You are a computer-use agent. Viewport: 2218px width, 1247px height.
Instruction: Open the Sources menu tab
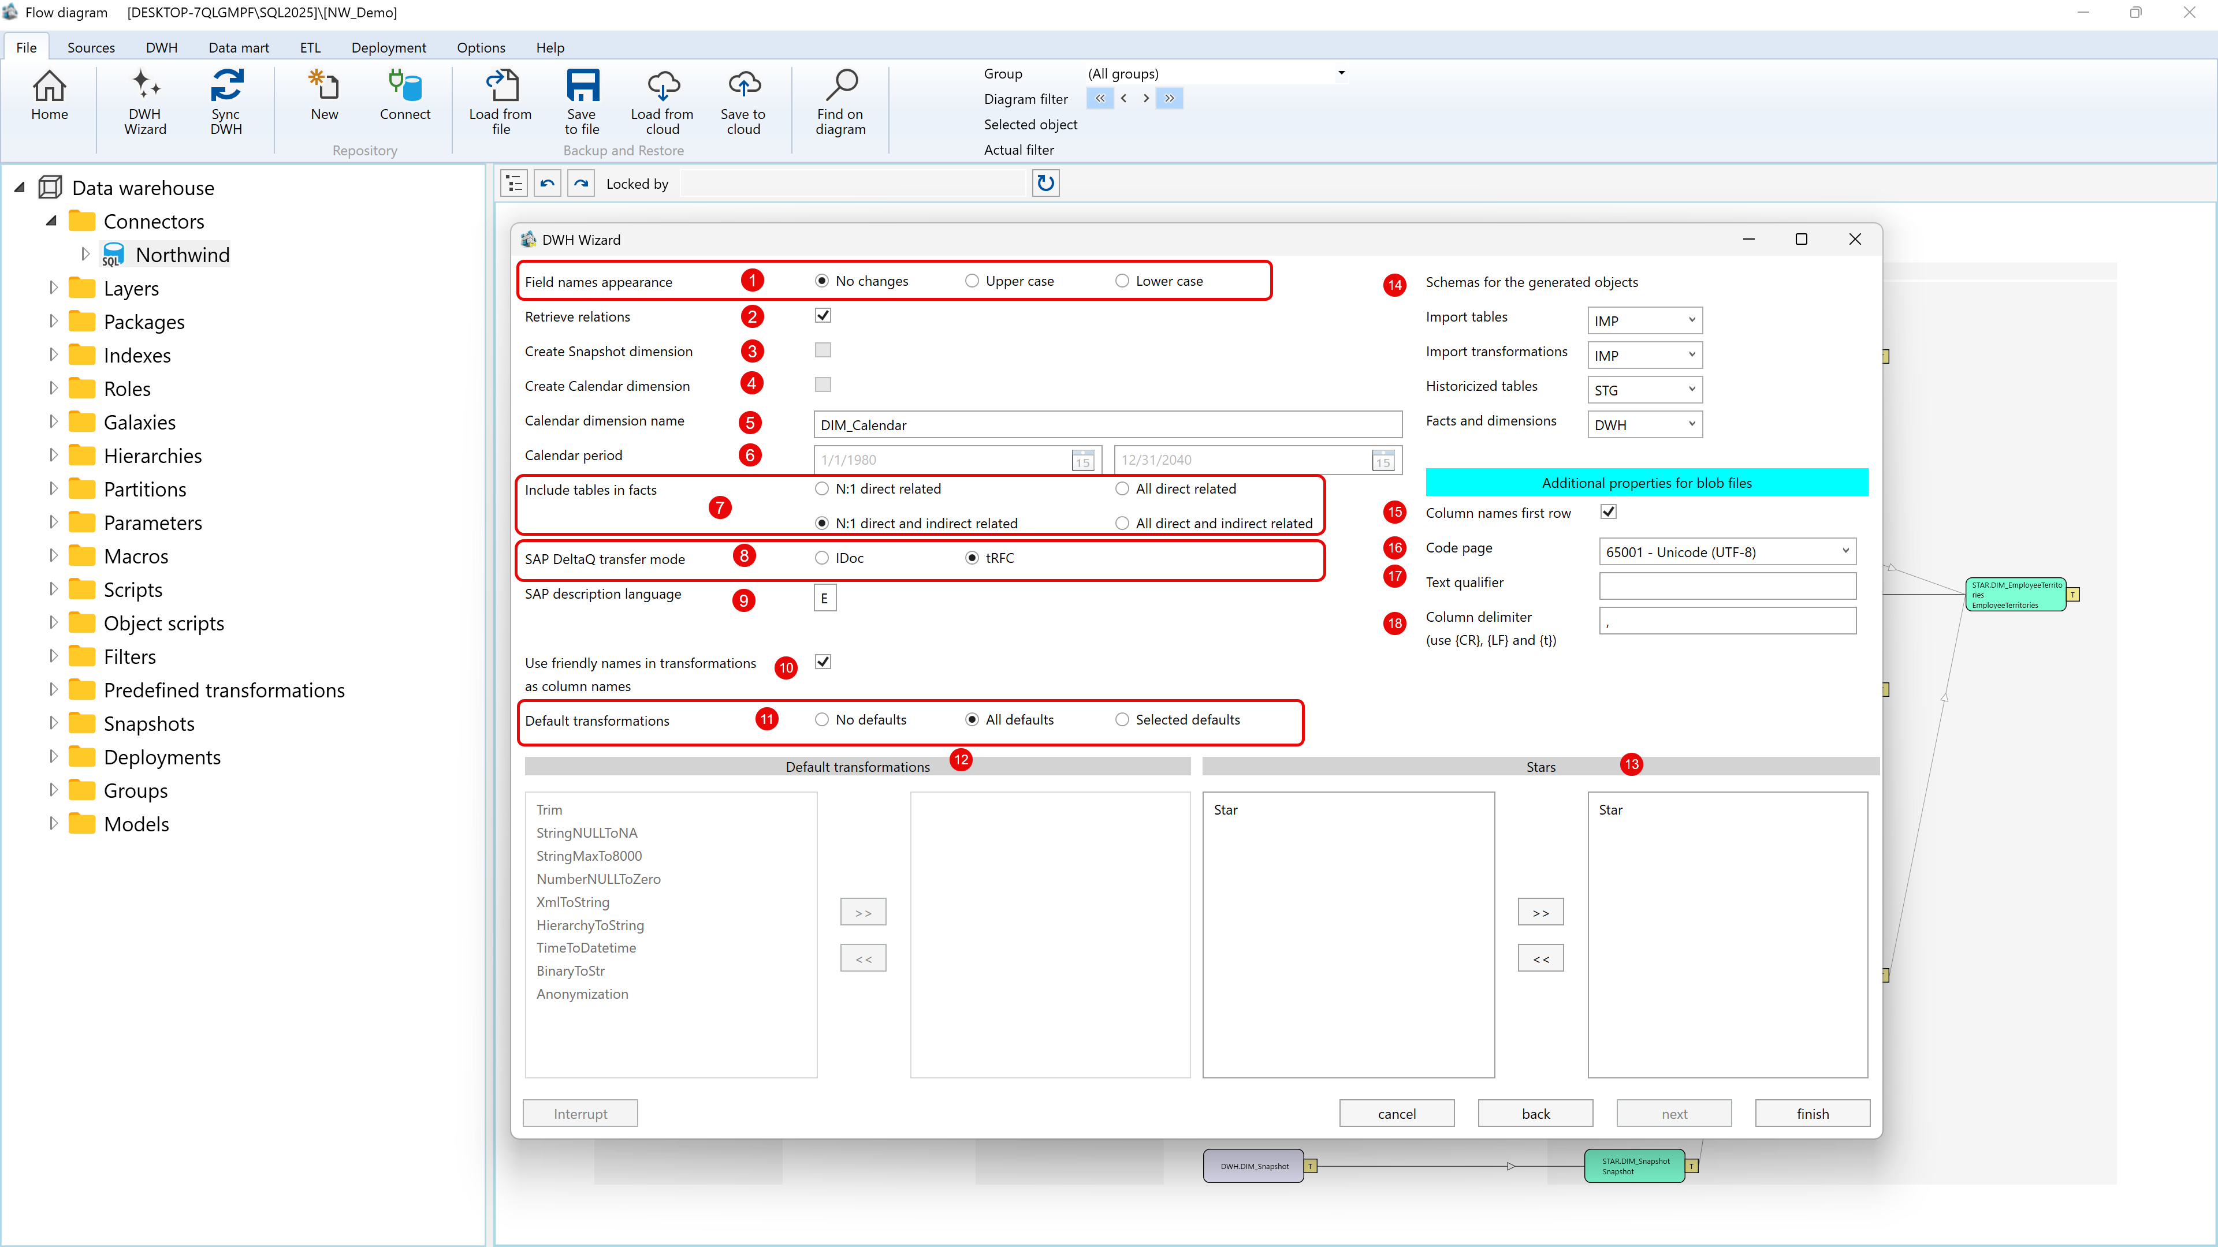(91, 47)
